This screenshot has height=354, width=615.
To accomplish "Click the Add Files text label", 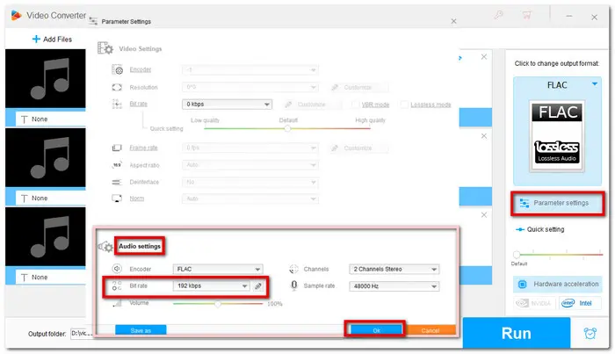I will pos(57,40).
